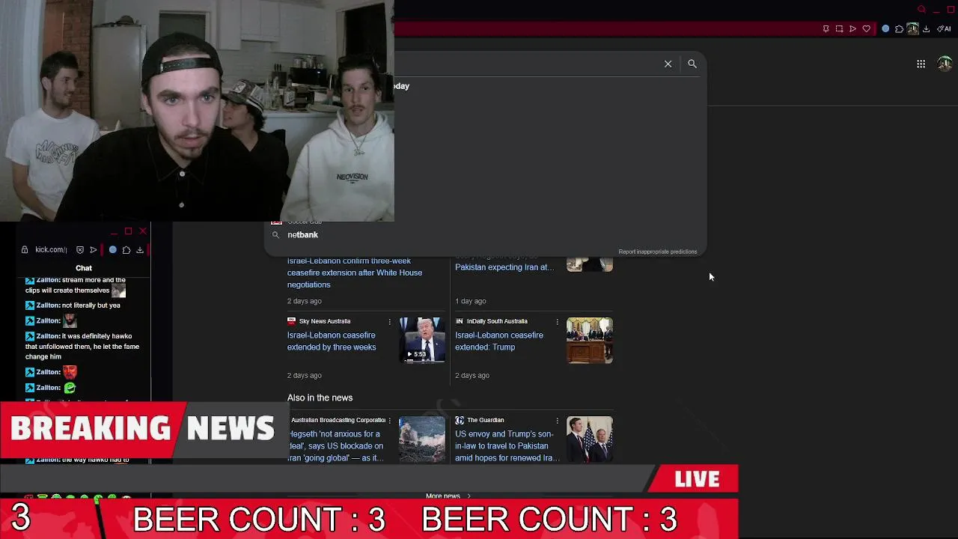Screen dimensions: 958x539
Task: Click the green laughing emote in chat
Action: 70,388
